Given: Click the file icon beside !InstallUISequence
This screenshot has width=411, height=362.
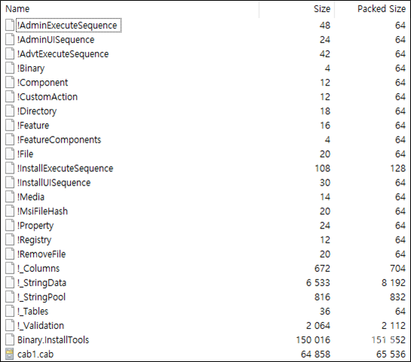Looking at the screenshot, I should click(x=10, y=183).
